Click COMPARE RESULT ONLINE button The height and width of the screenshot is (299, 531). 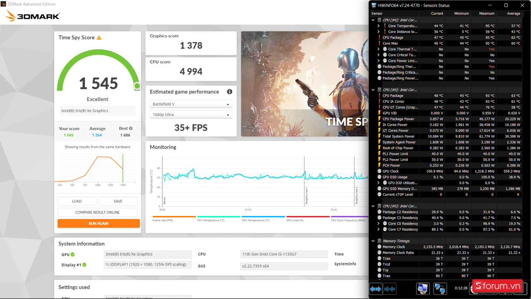click(97, 212)
